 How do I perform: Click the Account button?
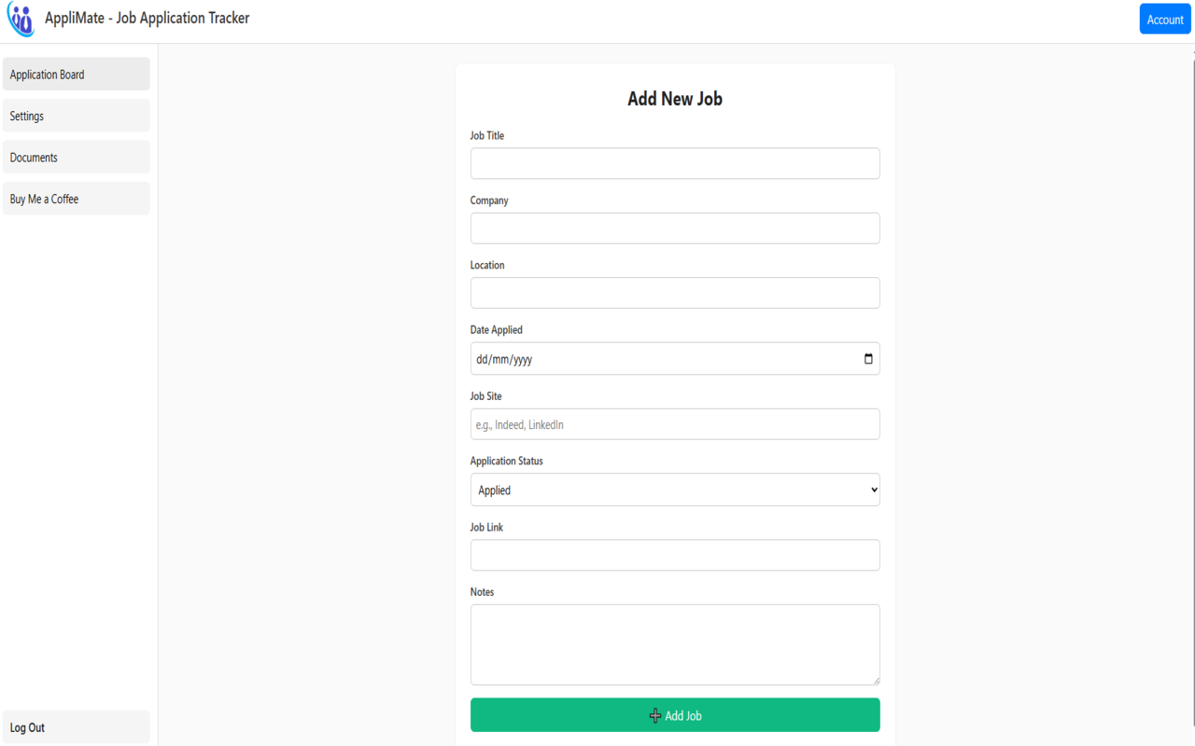pyautogui.click(x=1164, y=19)
